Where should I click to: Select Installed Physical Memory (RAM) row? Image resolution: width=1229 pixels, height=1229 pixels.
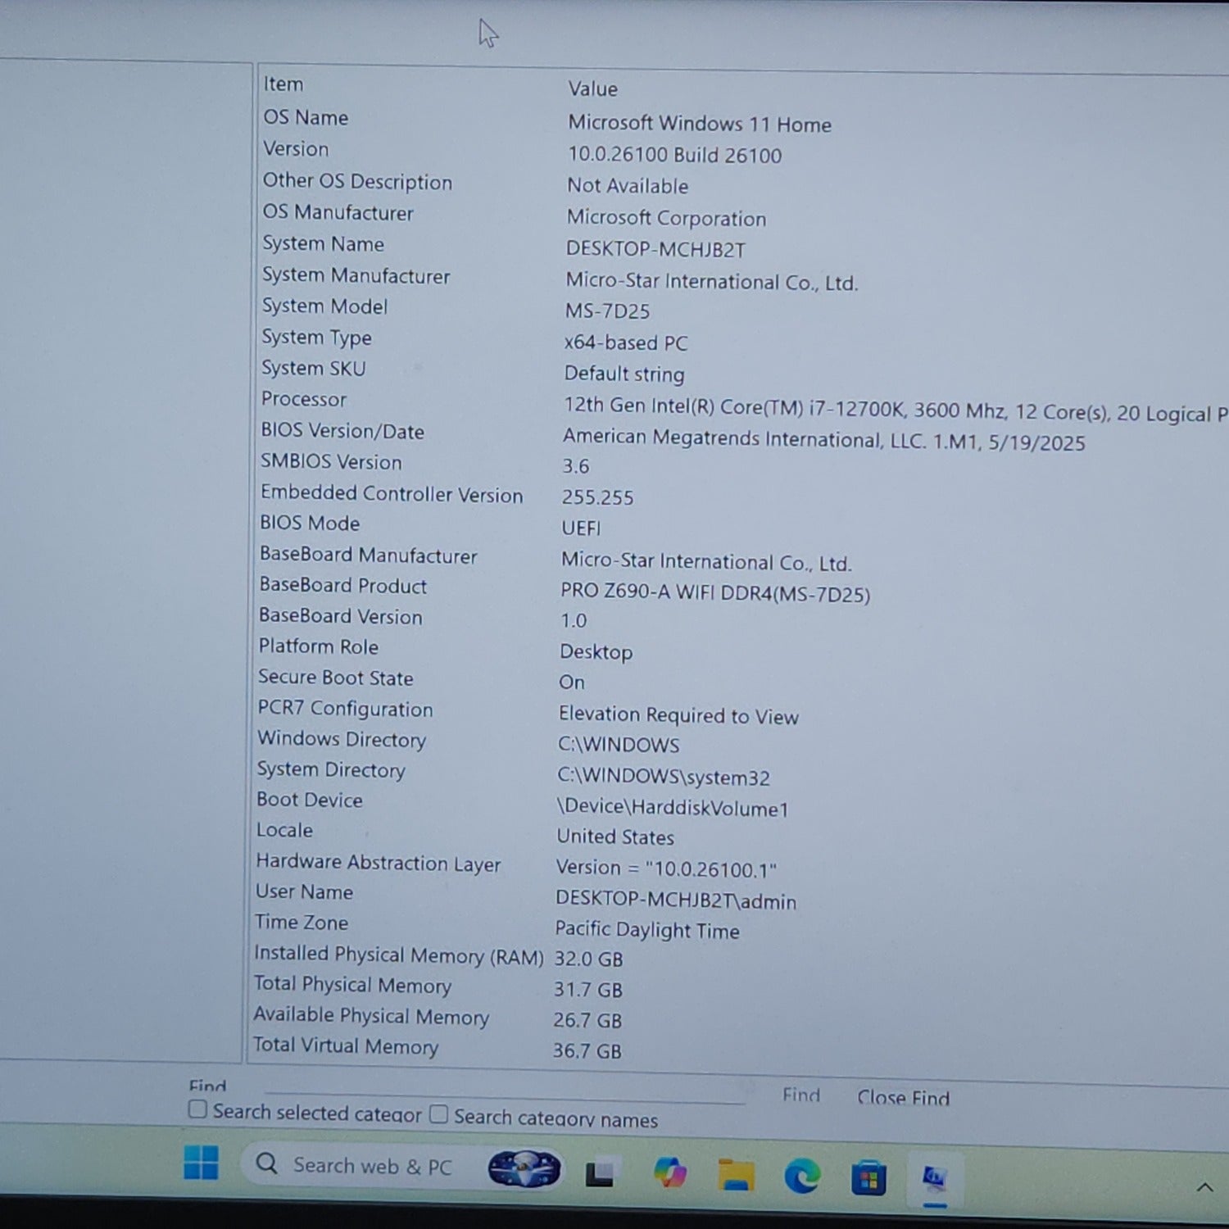(x=398, y=955)
